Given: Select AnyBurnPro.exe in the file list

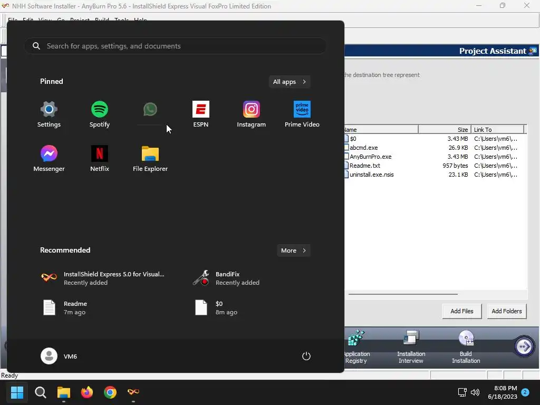Looking at the screenshot, I should (371, 156).
